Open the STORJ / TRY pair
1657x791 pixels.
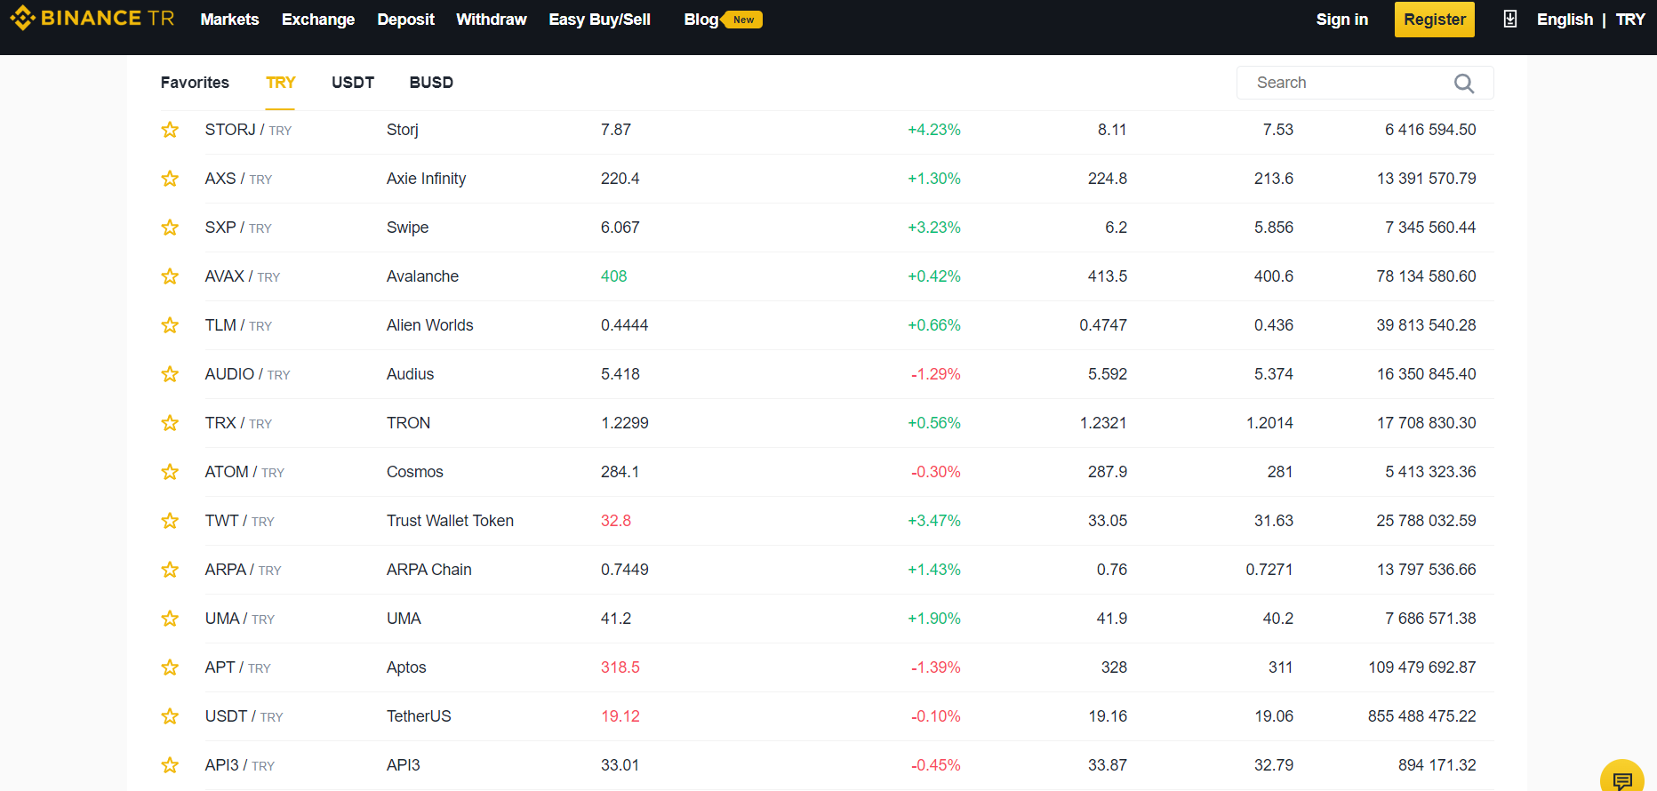click(x=248, y=130)
